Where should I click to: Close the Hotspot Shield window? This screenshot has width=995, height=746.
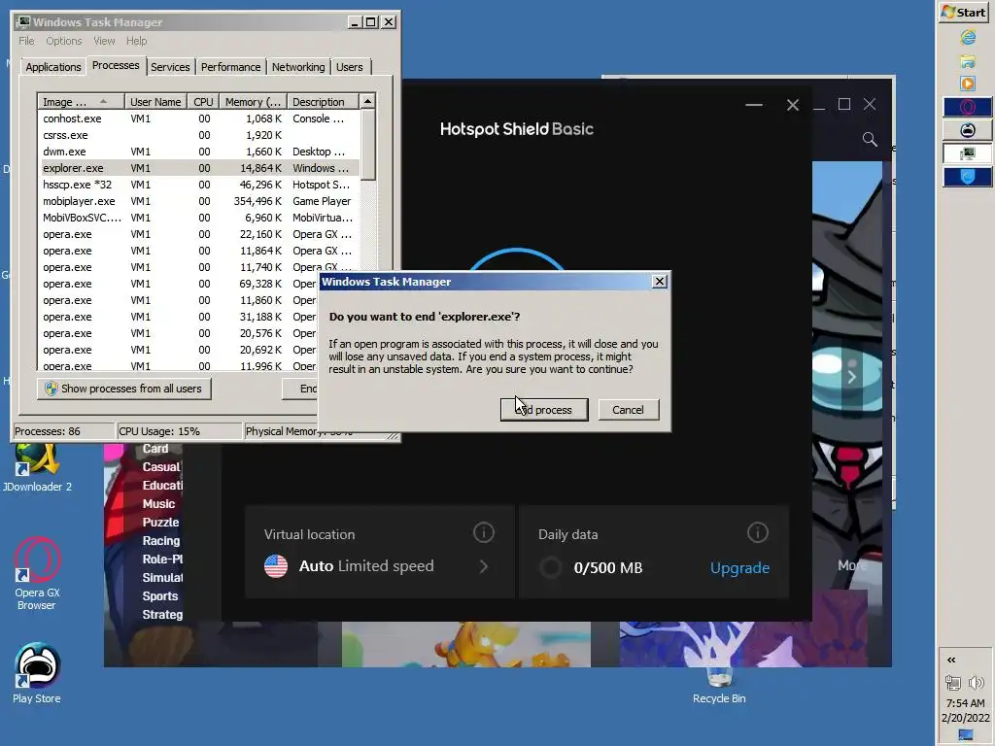click(793, 105)
